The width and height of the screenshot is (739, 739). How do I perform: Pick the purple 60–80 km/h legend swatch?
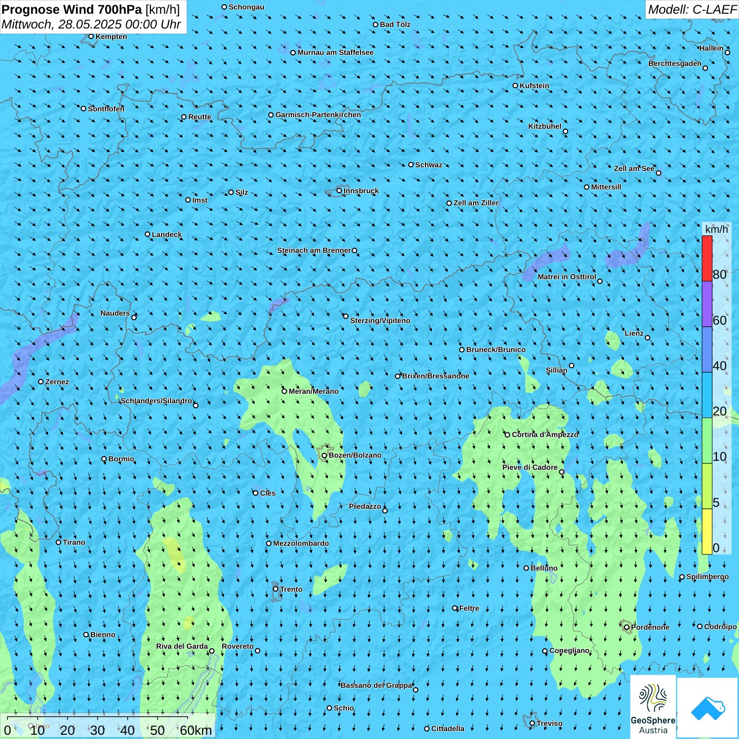(x=707, y=304)
